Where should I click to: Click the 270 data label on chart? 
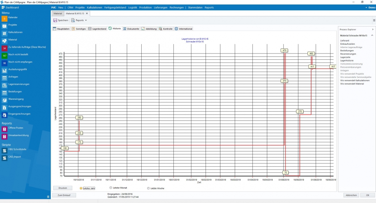[300, 111]
